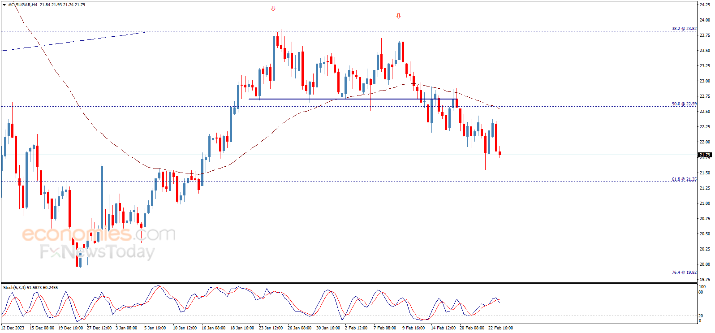Click the 20 level on stochastic scale
This screenshot has width=715, height=333.
[701, 316]
